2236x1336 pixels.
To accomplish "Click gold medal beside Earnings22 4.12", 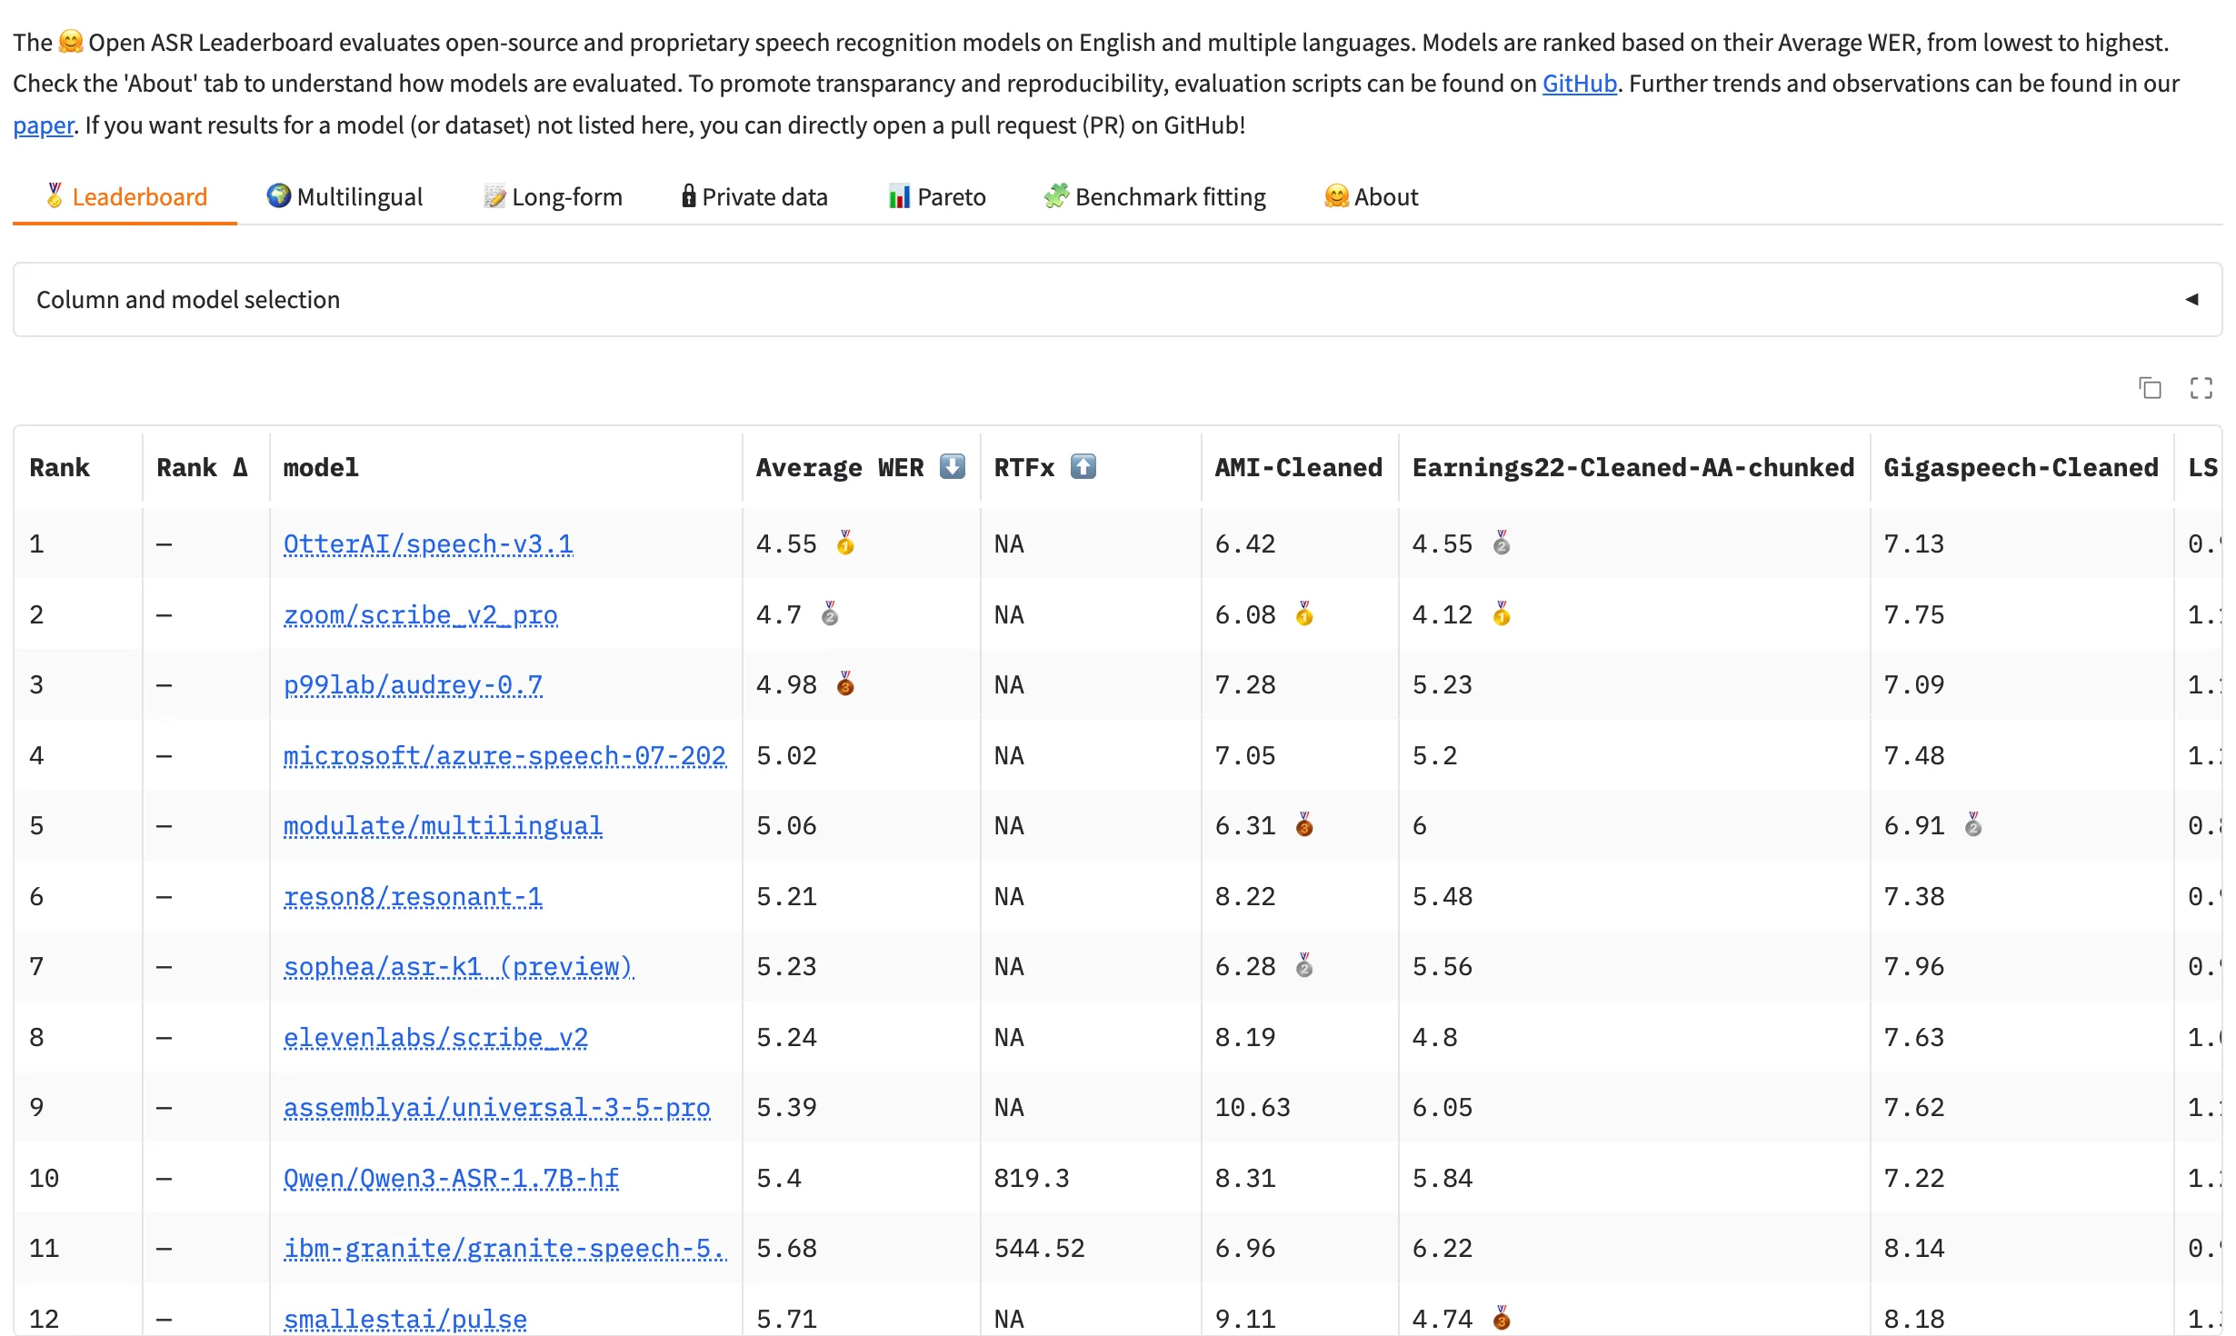I will tap(1502, 613).
